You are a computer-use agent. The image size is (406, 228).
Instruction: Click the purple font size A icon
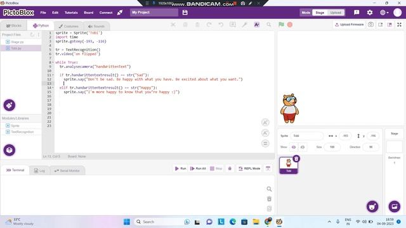(256, 25)
